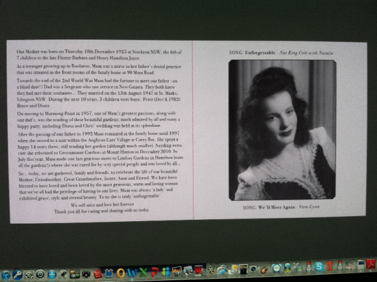Open the Windows flag icon in dock
The width and height of the screenshot is (377, 282).
pyautogui.click(x=298, y=268)
